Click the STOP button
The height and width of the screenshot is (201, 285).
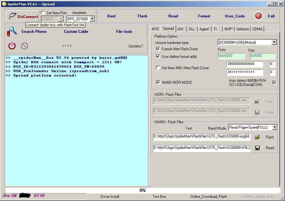67,46
